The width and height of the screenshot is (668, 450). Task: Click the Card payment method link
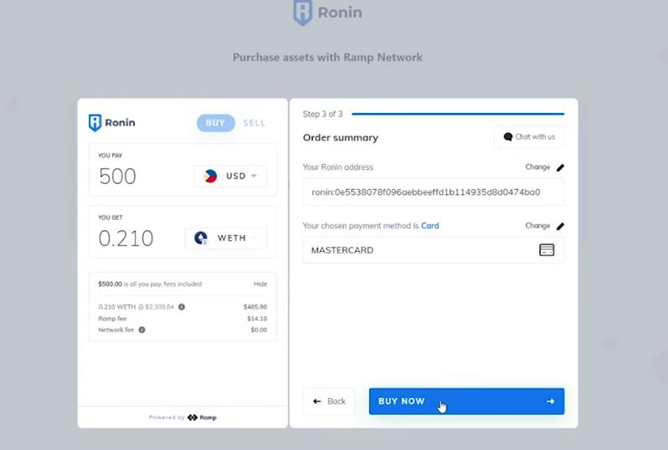click(430, 226)
